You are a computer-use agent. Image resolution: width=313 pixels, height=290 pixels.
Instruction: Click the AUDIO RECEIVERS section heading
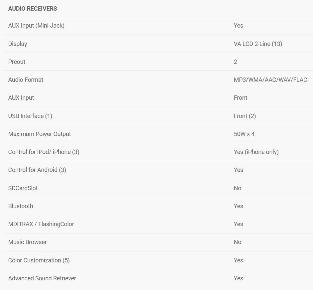[33, 9]
